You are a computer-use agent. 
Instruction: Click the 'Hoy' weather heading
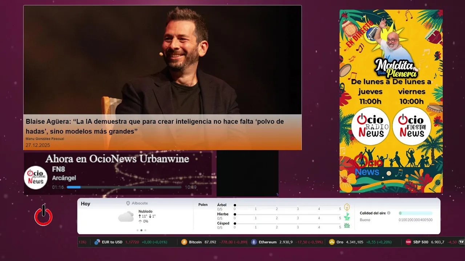(x=85, y=204)
